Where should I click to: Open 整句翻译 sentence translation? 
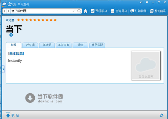click(x=158, y=11)
